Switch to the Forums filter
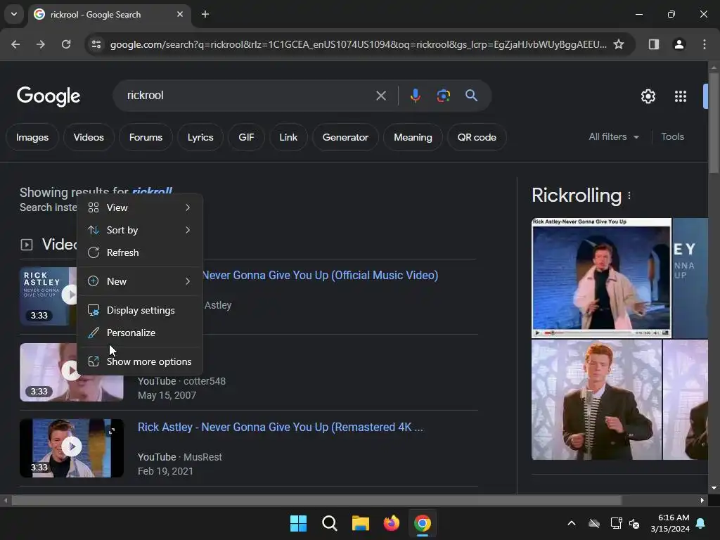 (x=146, y=137)
